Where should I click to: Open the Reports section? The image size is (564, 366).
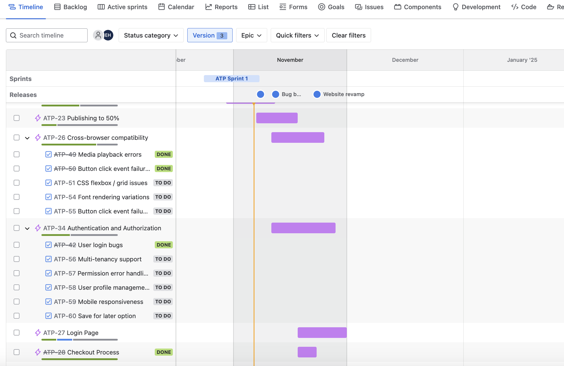pos(221,7)
